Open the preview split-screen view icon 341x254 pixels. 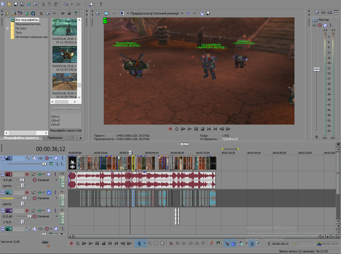122,13
